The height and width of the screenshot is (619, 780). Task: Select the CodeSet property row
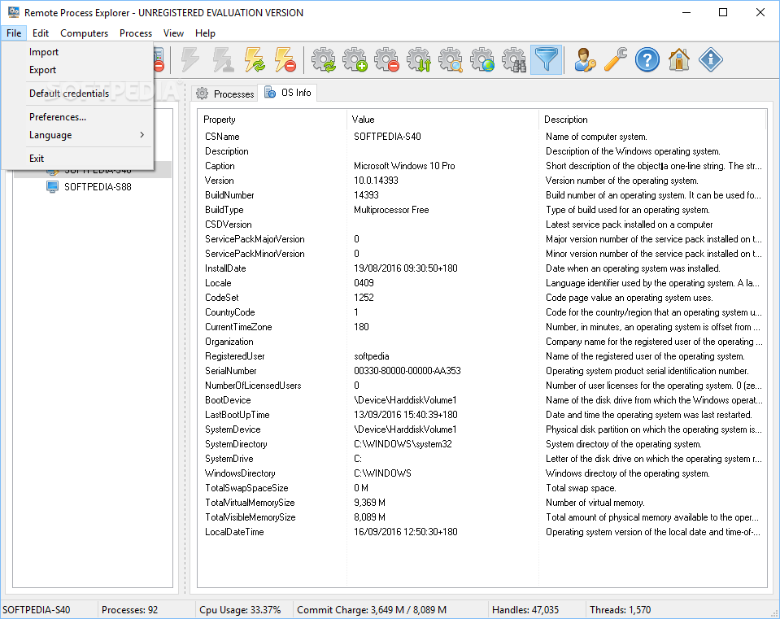[x=482, y=298]
